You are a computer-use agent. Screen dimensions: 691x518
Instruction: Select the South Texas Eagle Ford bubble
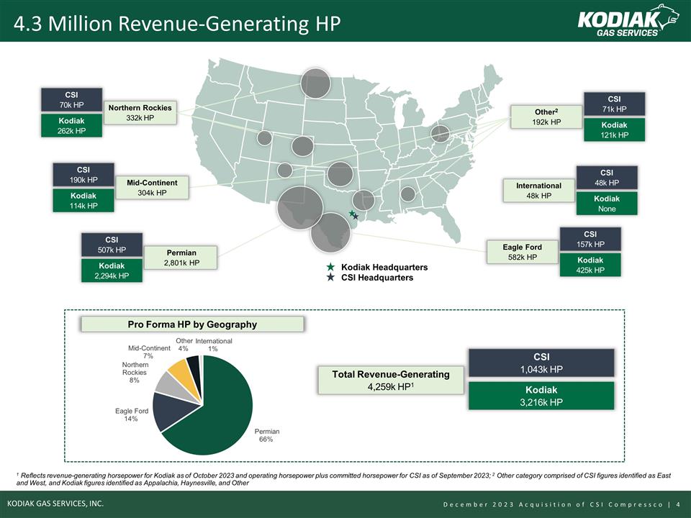[x=330, y=232]
